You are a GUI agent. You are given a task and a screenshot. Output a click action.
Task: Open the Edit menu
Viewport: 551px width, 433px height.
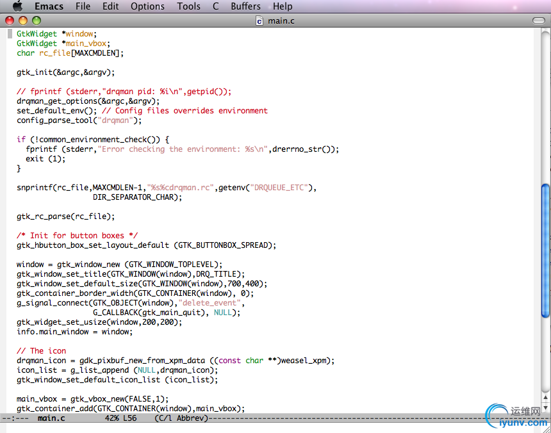(x=110, y=6)
